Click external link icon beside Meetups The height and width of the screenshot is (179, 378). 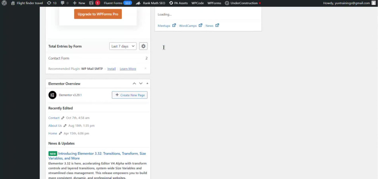(174, 25)
